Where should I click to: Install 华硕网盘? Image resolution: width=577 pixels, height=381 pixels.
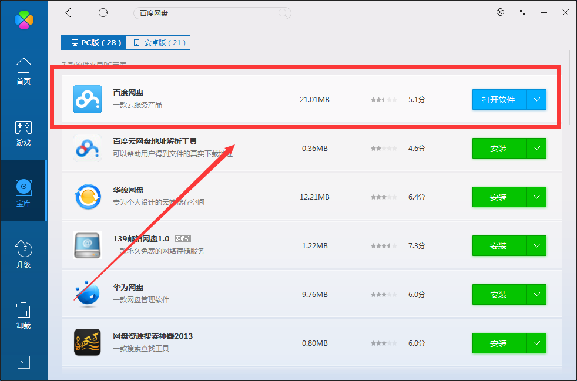pos(499,197)
